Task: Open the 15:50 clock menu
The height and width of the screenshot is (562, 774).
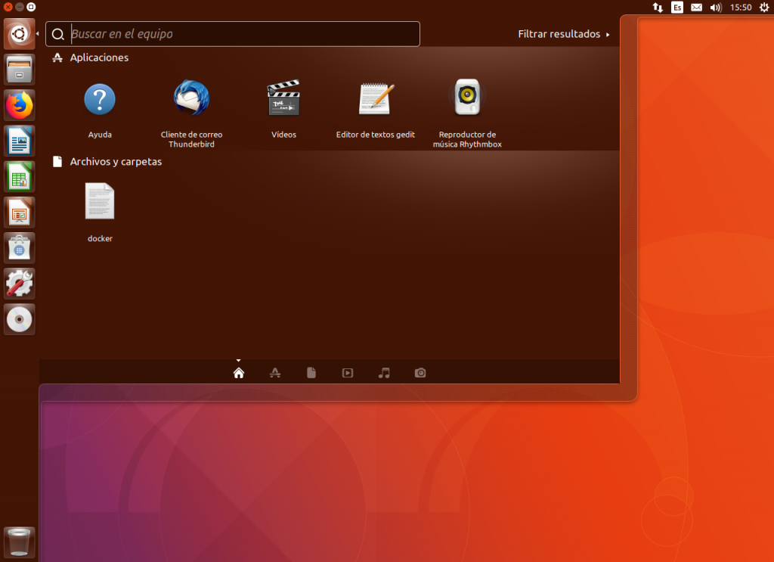Action: 741,8
